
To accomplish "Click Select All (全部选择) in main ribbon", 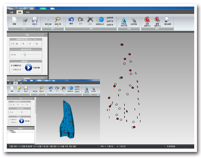I will (110, 18).
